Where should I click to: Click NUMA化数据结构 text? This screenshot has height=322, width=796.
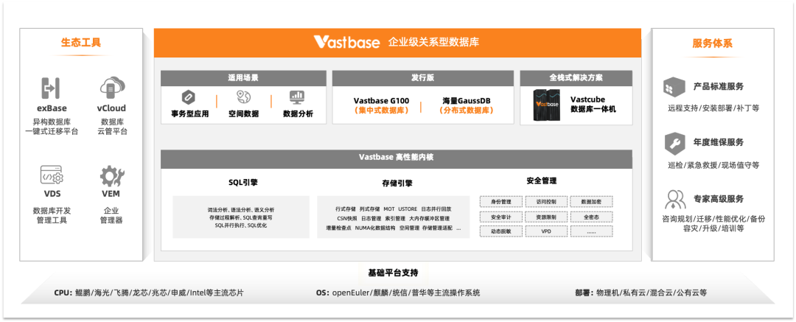click(x=374, y=228)
